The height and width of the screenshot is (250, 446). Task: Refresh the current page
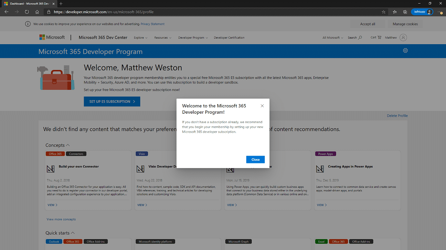(x=27, y=12)
